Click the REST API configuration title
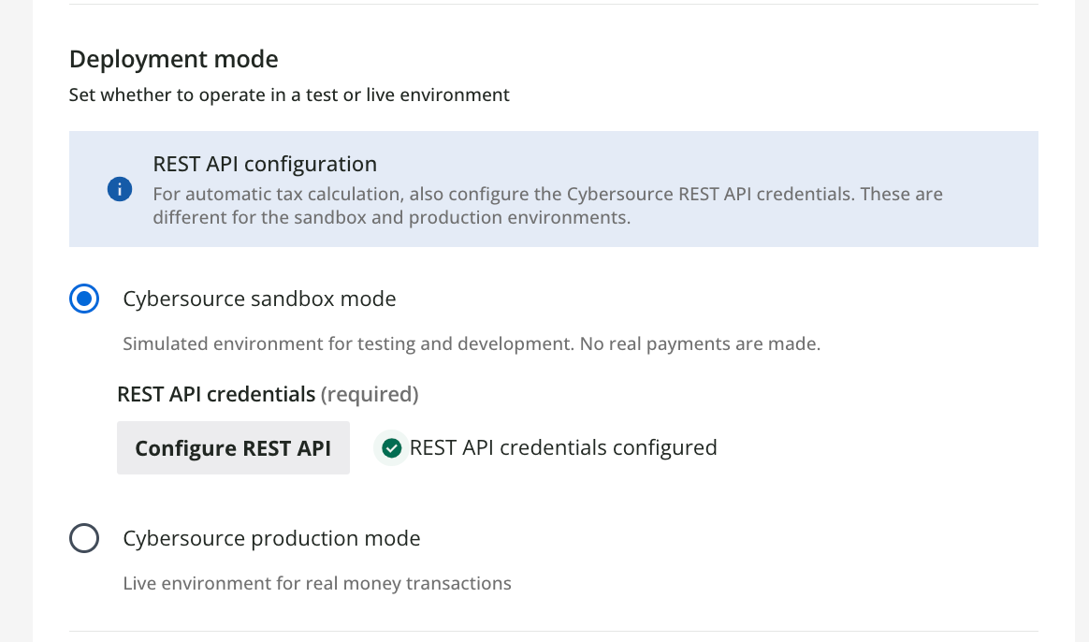Viewport: 1089px width, 642px height. 265,163
